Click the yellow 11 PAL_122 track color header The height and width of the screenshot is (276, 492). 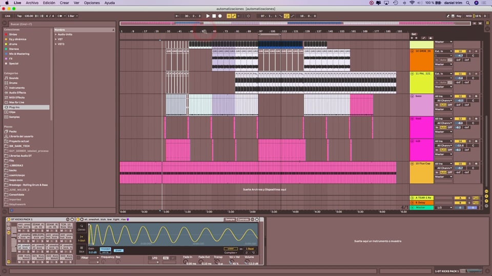421,83
